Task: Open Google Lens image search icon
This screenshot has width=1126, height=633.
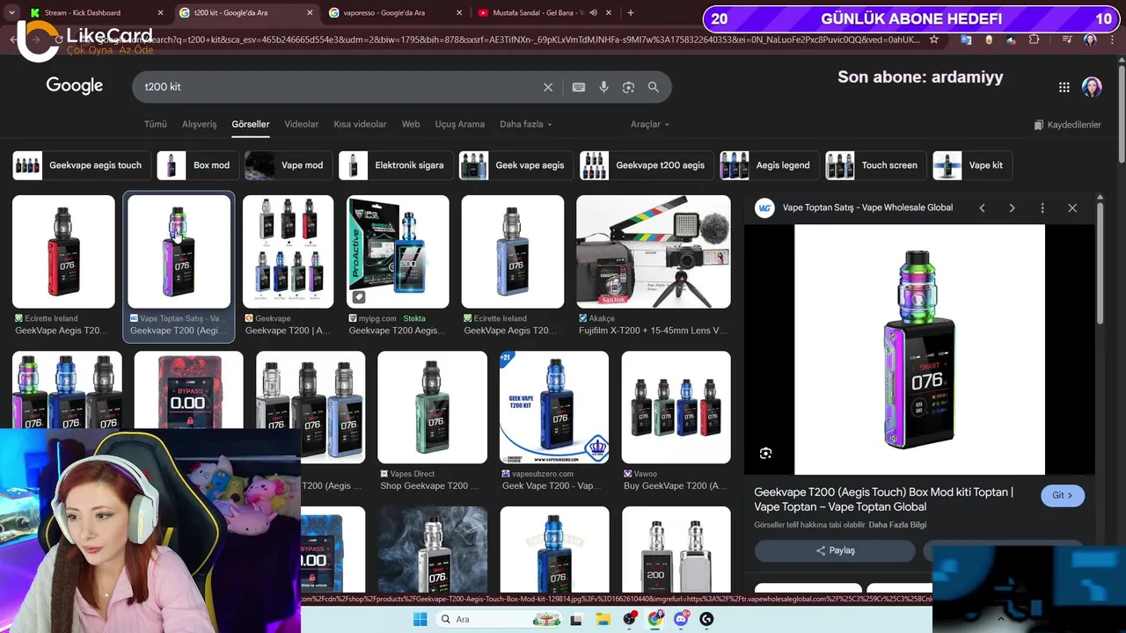Action: pos(628,87)
